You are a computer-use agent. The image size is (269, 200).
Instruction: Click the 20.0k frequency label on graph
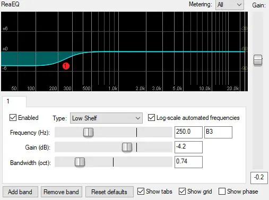(x=233, y=89)
